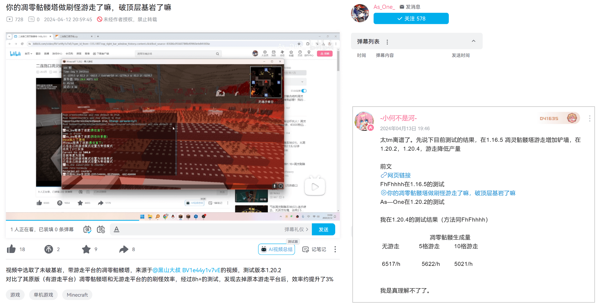Select the 发送时间 column header
The height and width of the screenshot is (304, 596).
click(461, 55)
